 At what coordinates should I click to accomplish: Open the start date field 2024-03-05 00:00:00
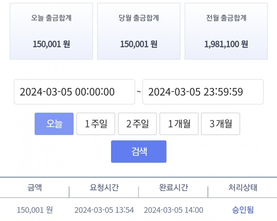click(x=74, y=92)
